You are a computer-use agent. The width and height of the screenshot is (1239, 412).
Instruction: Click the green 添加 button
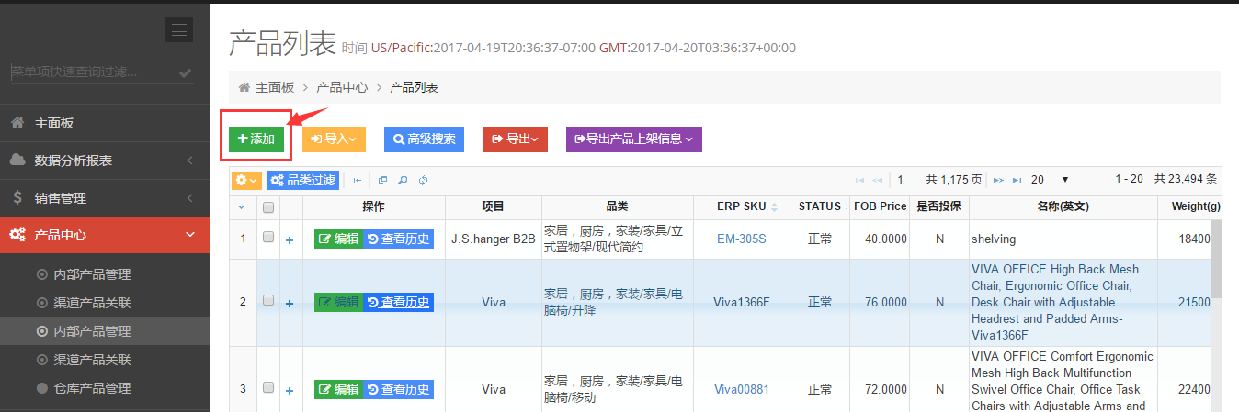[256, 139]
